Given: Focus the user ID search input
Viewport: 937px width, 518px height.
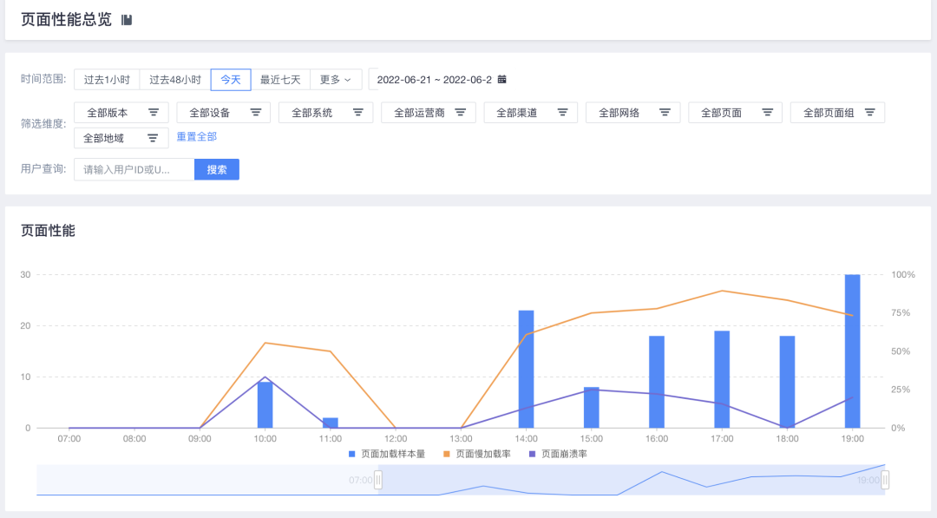Looking at the screenshot, I should tap(134, 170).
